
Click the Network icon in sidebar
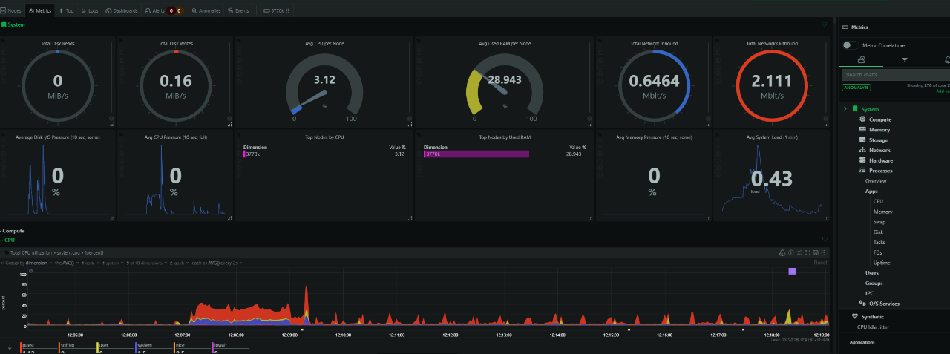[862, 150]
